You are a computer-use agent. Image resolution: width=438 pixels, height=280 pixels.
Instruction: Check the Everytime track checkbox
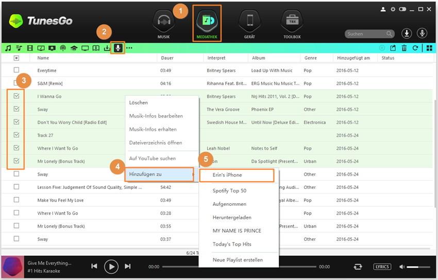pyautogui.click(x=16, y=70)
